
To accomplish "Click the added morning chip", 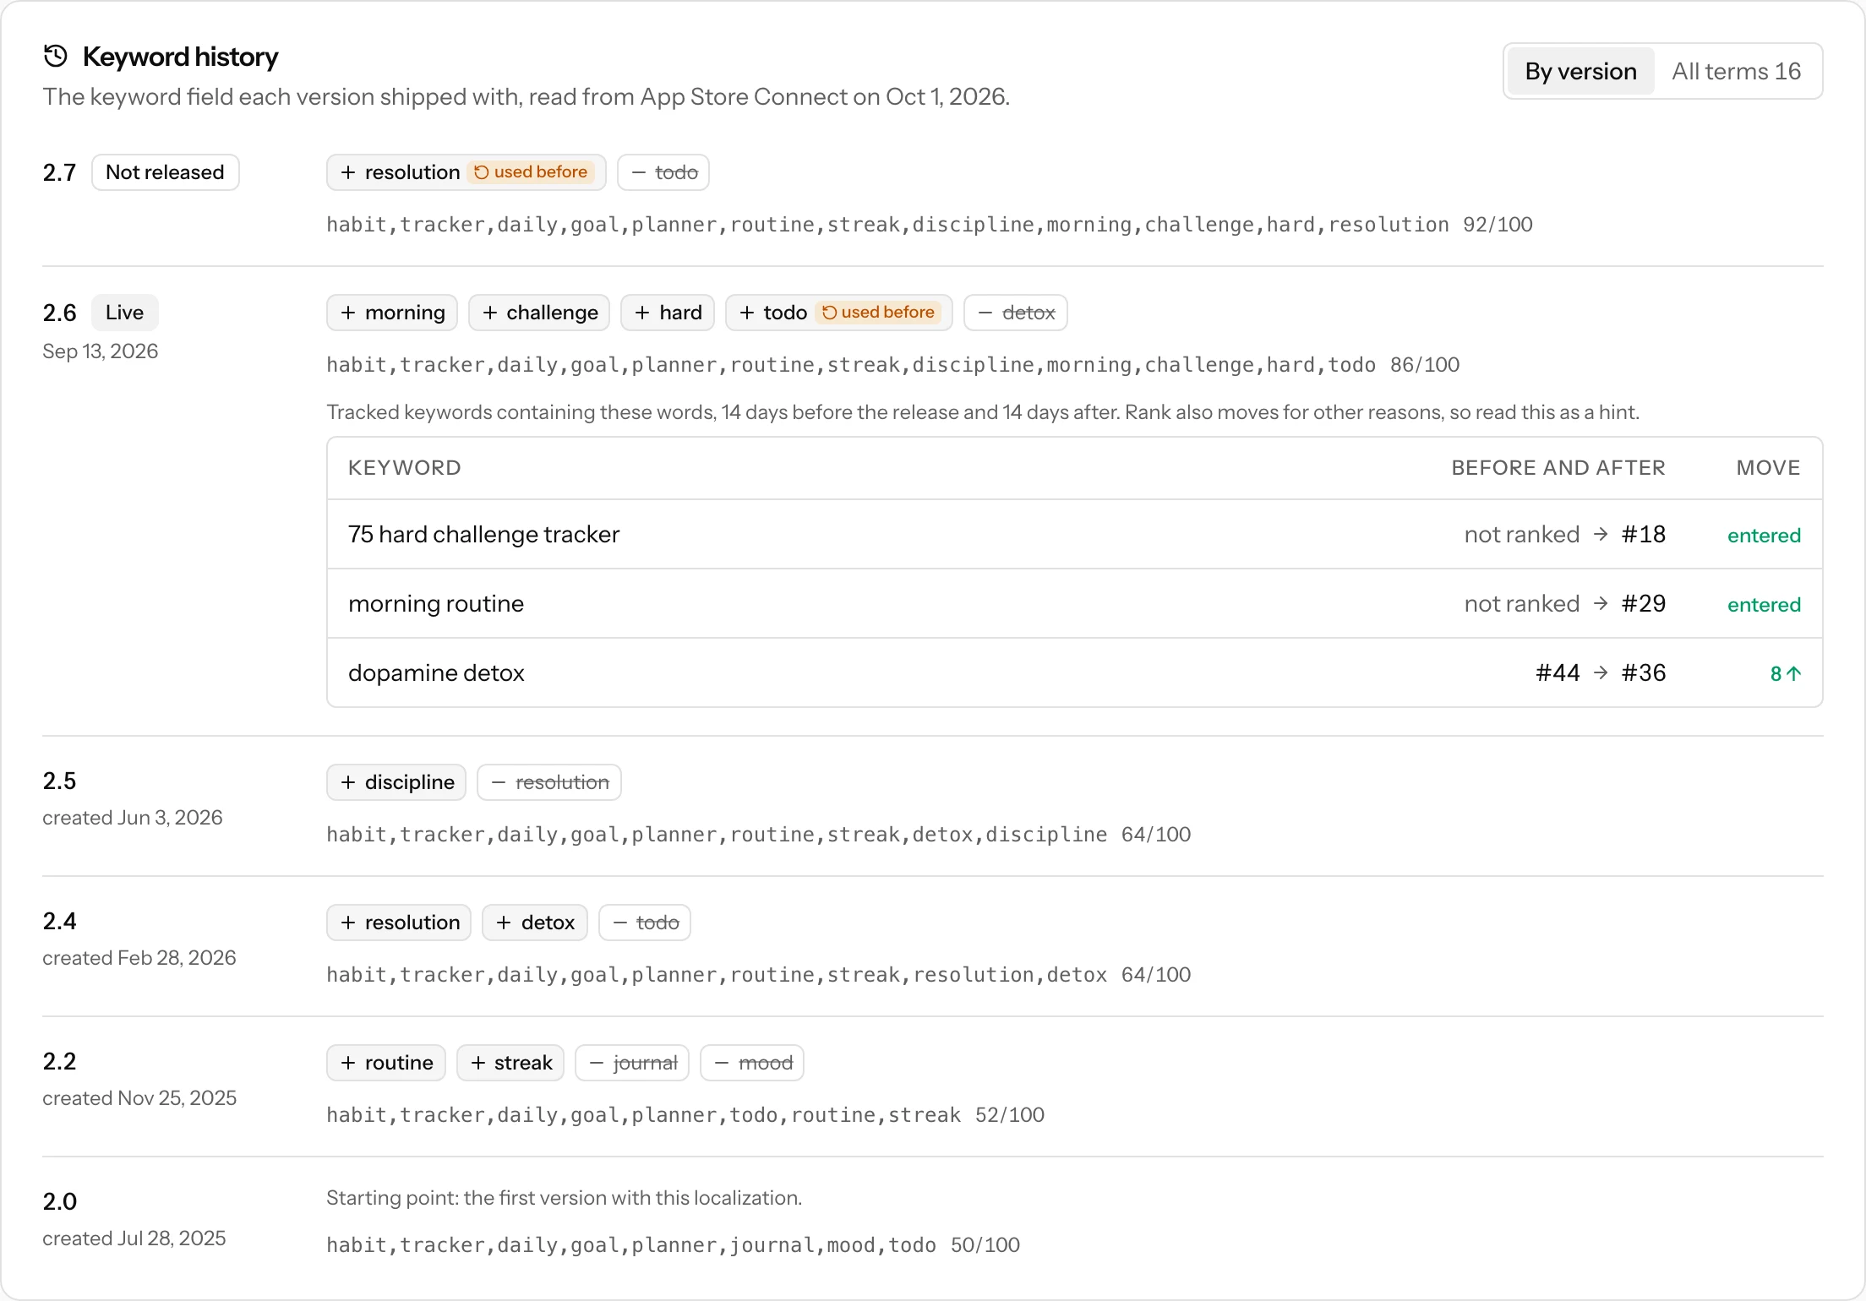I will [x=392, y=313].
